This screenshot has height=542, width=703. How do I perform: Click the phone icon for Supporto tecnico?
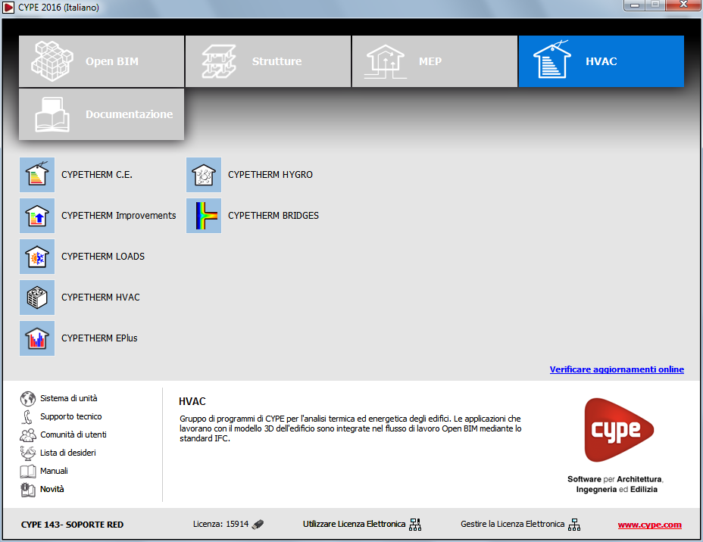[28, 416]
